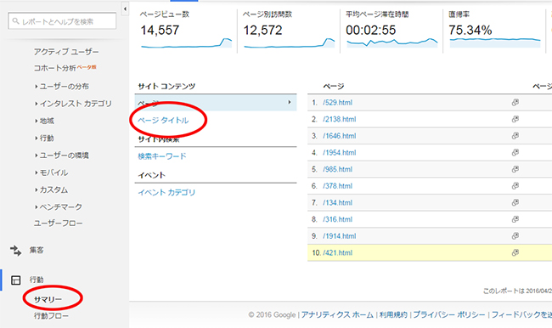Screen dimensions: 552x328
Task: Collapse the sidebar with arrow button
Action: (125, 8)
